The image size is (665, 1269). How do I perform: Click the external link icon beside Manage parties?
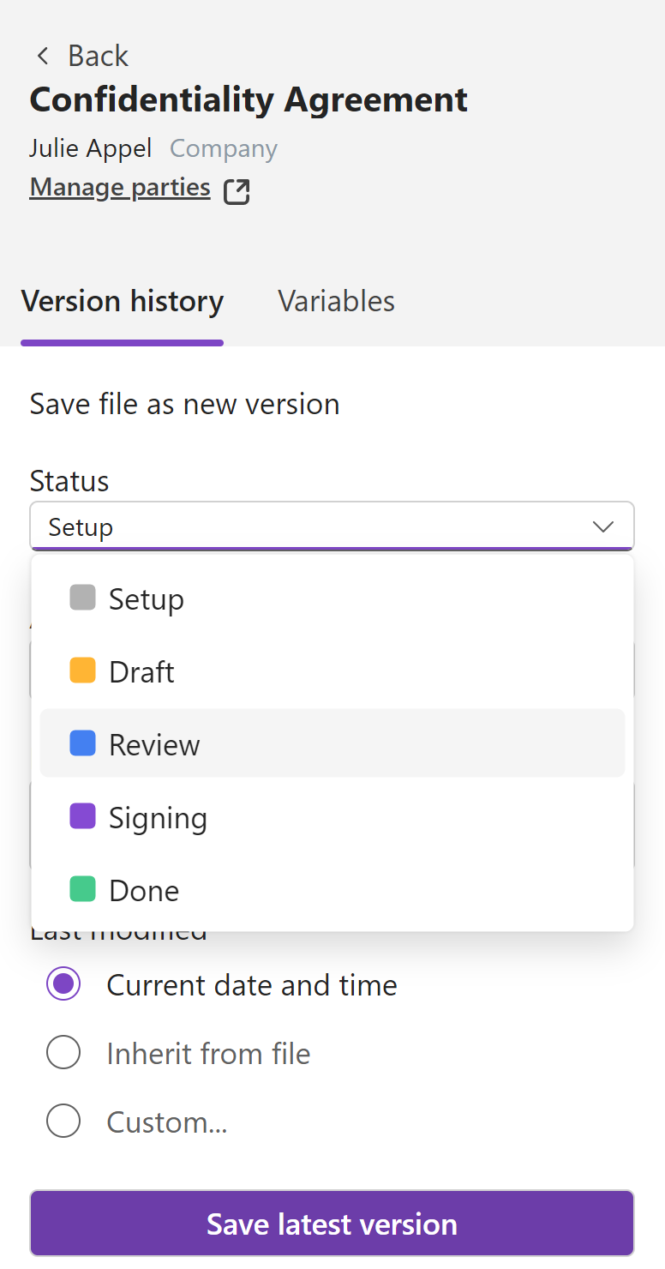point(237,190)
